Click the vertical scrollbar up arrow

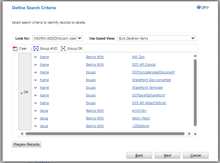(x=195, y=56)
